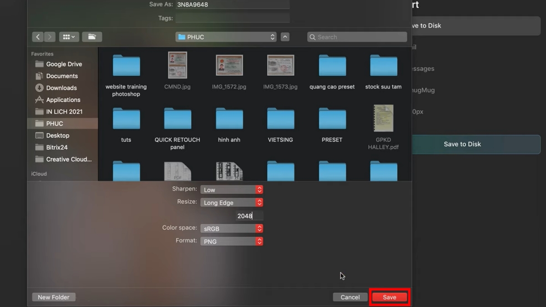This screenshot has height=307, width=546.
Task: Click the New Folder button
Action: pyautogui.click(x=54, y=297)
